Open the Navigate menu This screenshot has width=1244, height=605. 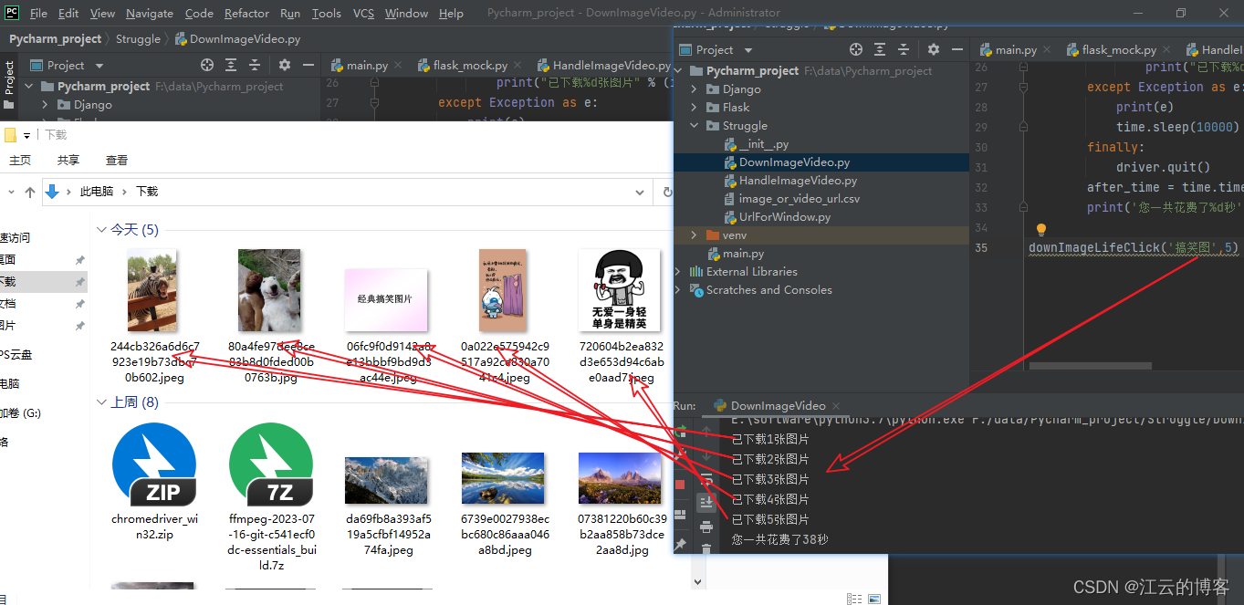150,14
